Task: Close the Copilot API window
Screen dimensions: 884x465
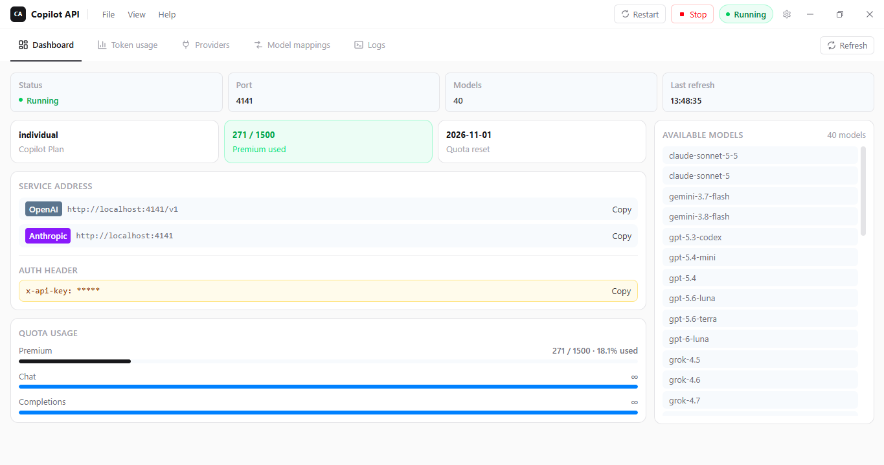Action: coord(870,14)
